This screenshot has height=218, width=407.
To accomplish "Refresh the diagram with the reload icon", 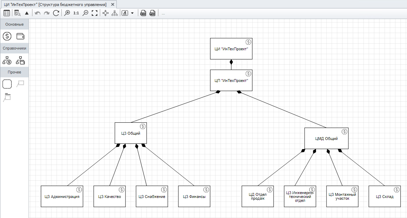I will click(56, 13).
